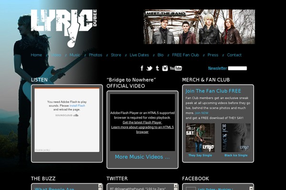This screenshot has height=190, width=286.
Task: Open the Video menu item
Action: click(x=56, y=55)
